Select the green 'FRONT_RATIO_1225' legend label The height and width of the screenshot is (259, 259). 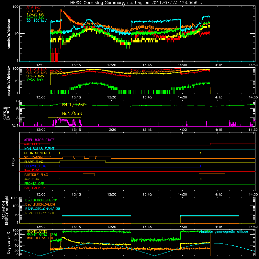[x=42, y=235]
